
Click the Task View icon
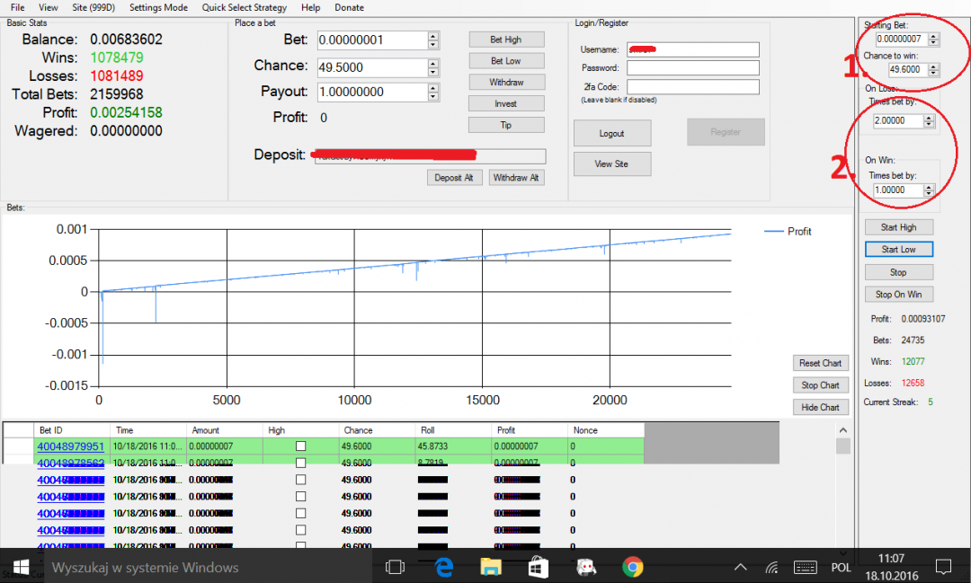coord(395,567)
